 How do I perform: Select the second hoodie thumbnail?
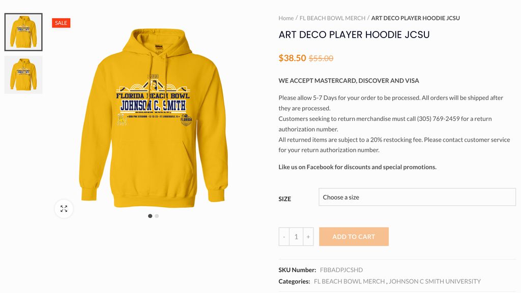pos(23,75)
